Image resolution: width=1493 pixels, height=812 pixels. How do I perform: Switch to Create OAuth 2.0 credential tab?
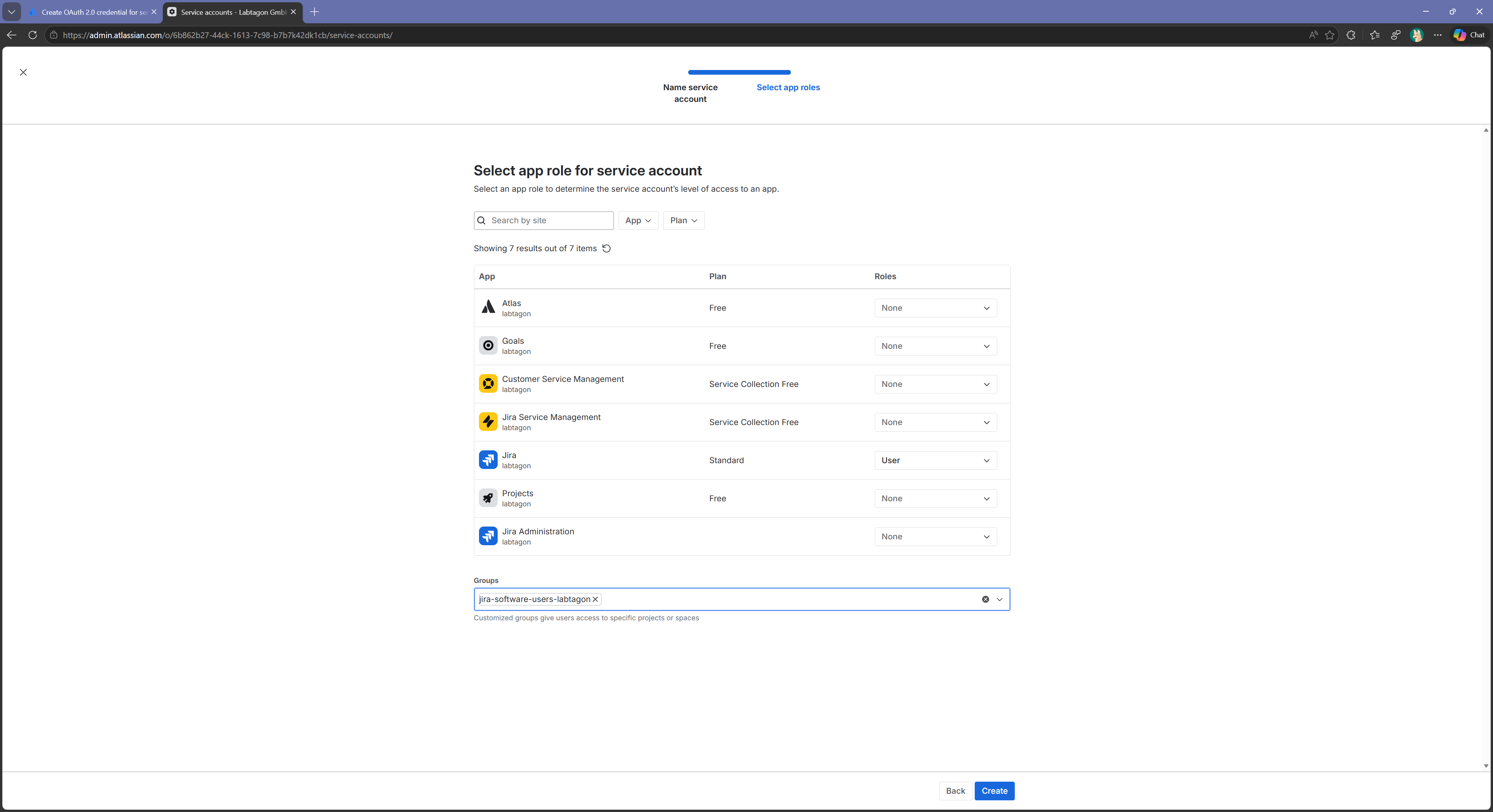(x=93, y=12)
